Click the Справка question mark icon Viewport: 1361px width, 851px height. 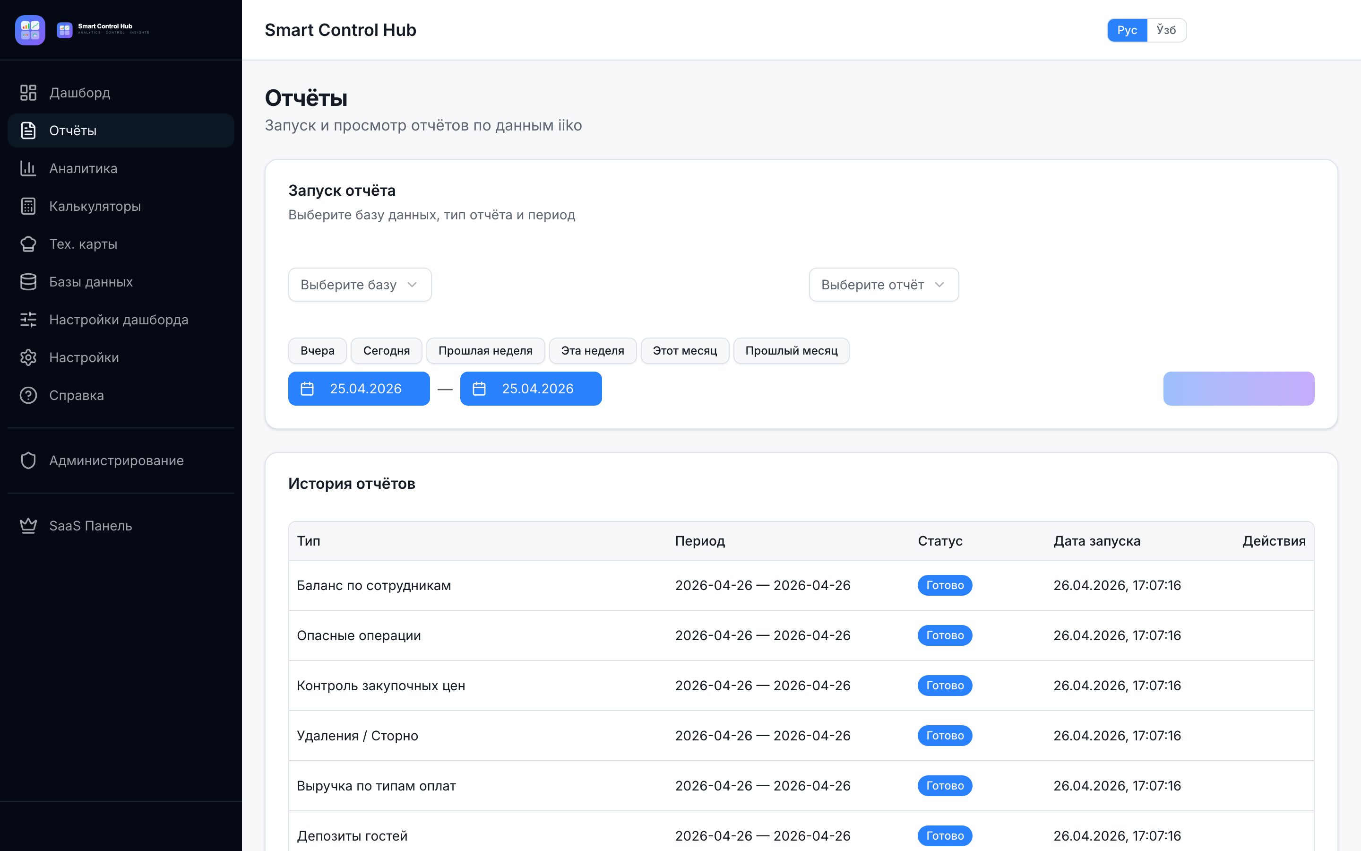click(28, 395)
